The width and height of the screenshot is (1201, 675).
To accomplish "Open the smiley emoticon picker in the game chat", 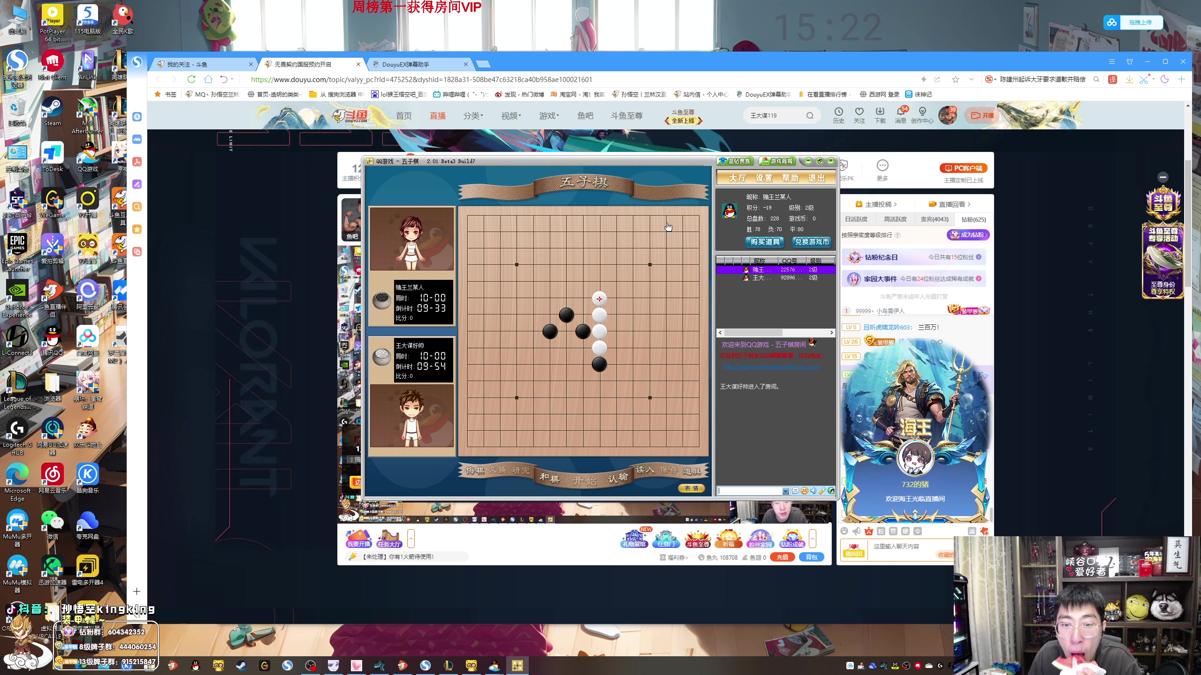I will [804, 491].
